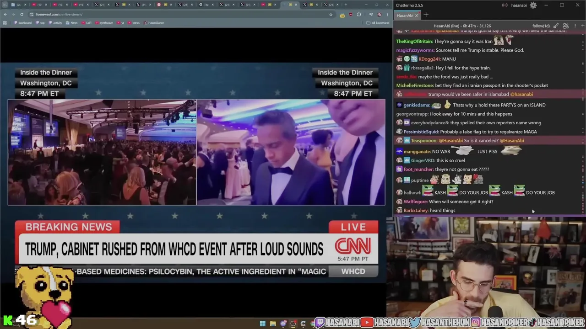Image resolution: width=586 pixels, height=329 pixels.
Task: Open Chrome extensions puzzle icon
Action: pos(359,14)
